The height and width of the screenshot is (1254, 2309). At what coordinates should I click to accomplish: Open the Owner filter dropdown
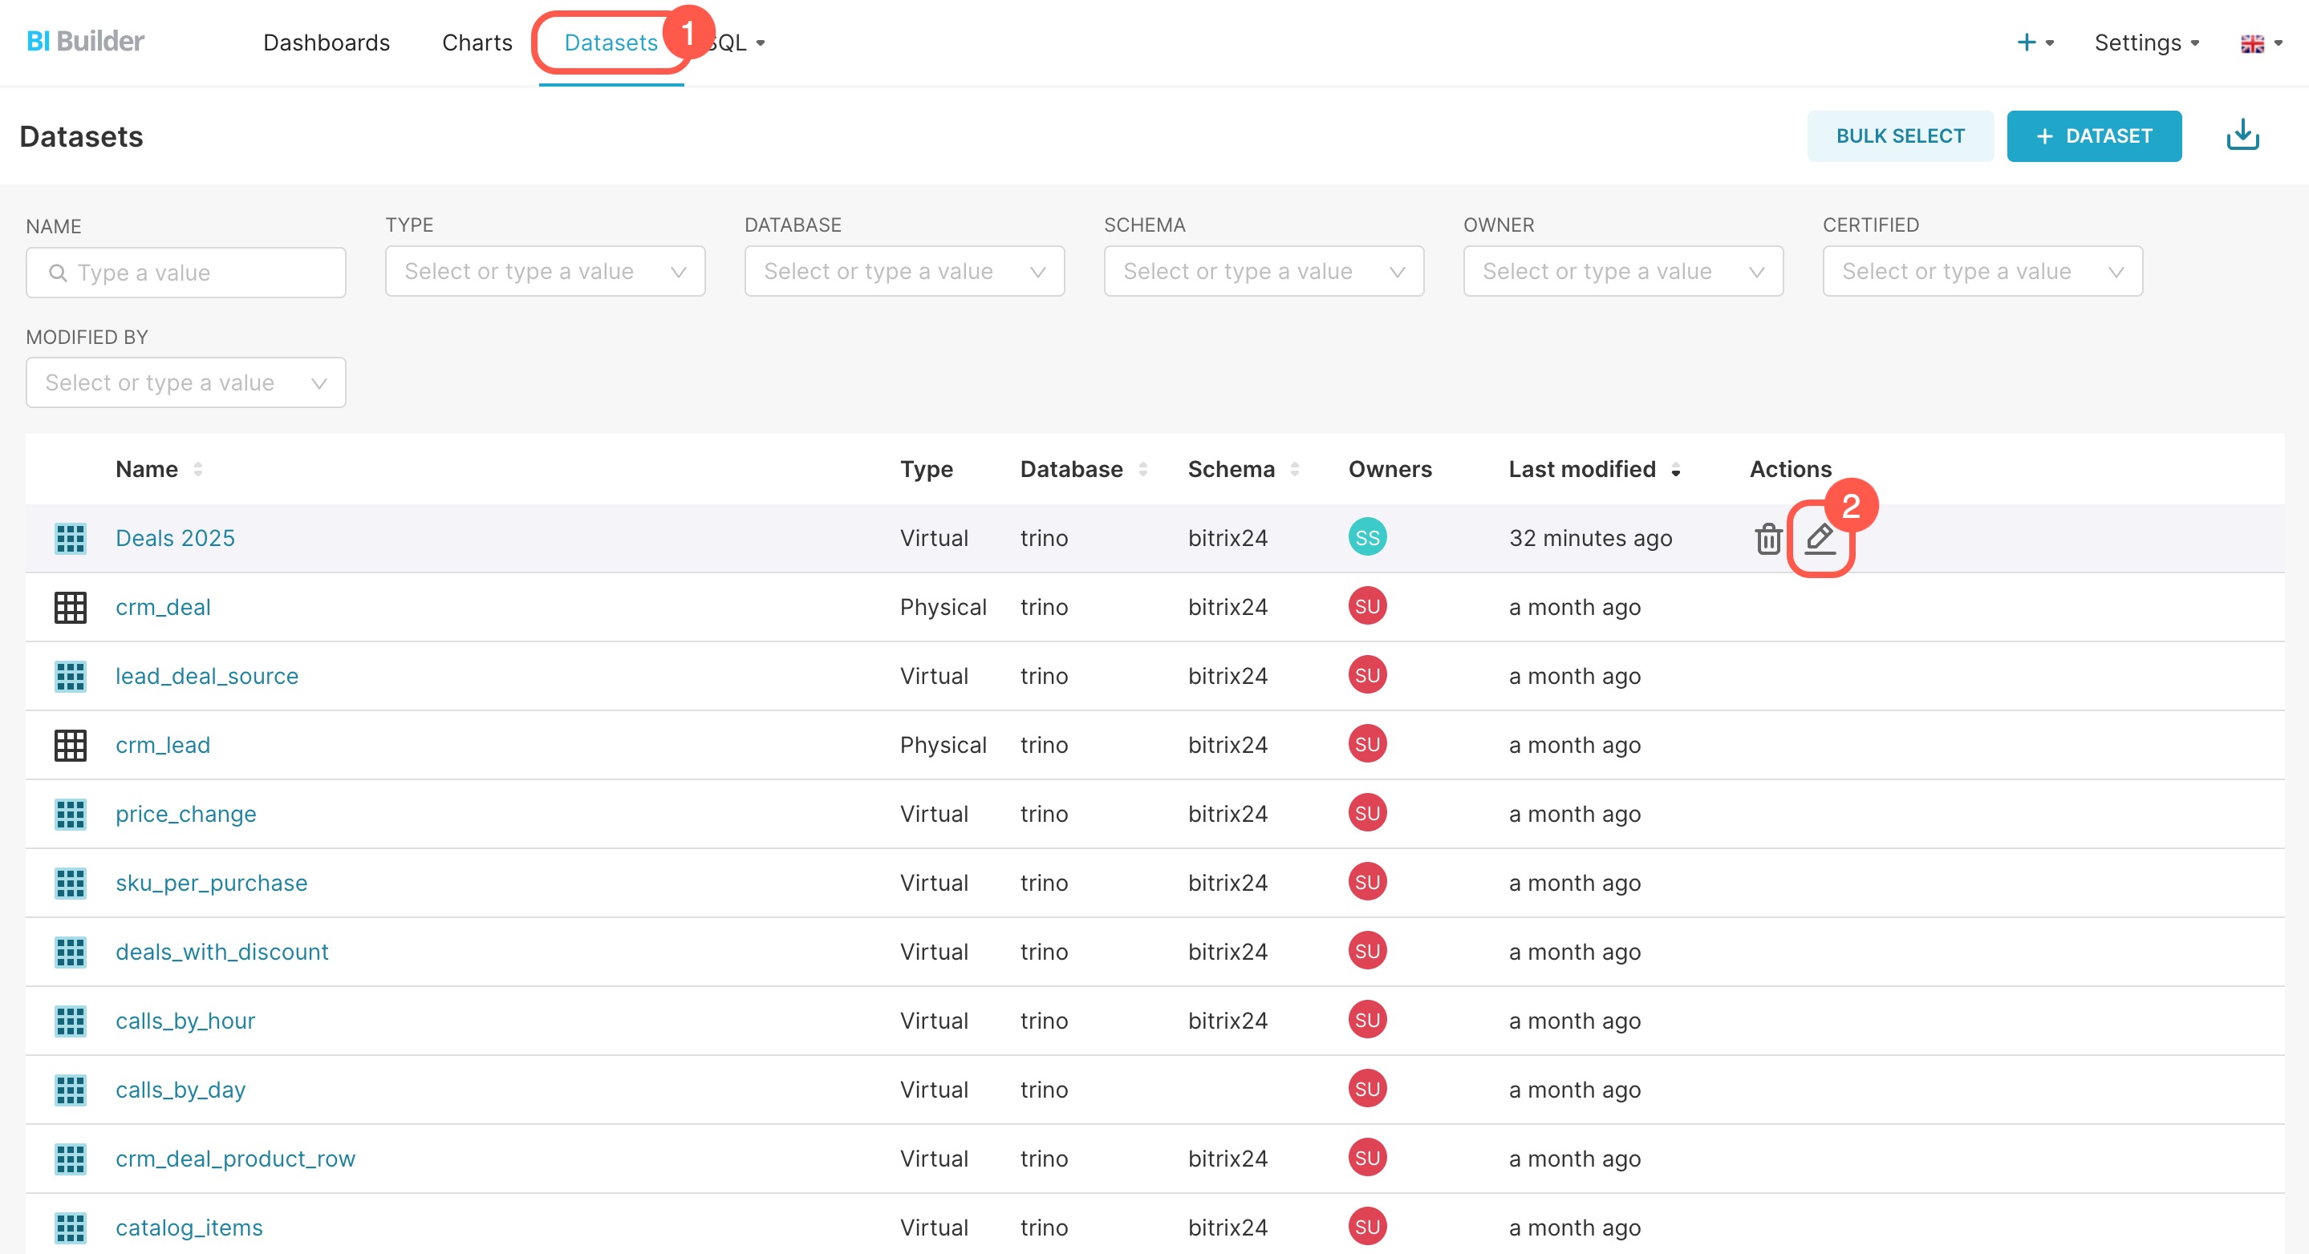1622,271
